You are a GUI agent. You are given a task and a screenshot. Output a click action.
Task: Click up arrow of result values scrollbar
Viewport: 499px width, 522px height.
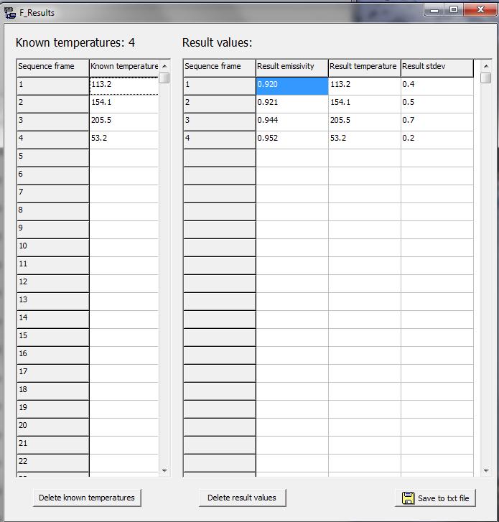pos(486,66)
